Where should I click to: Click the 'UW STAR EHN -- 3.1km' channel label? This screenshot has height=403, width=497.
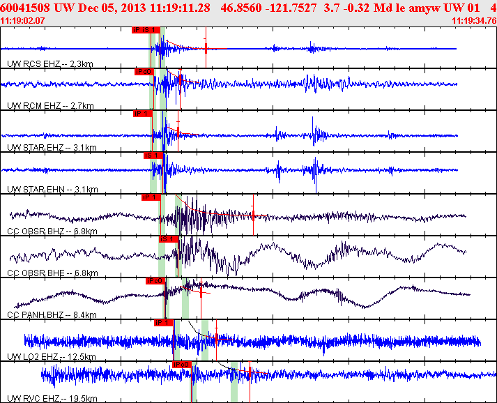coord(52,189)
